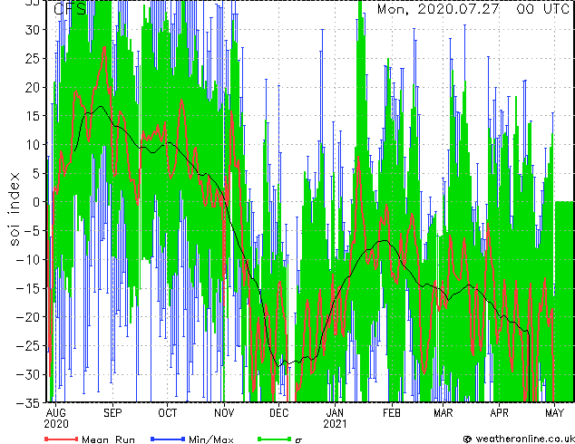
Task: Click the '2021' year label under JAN
Action: pyautogui.click(x=335, y=424)
